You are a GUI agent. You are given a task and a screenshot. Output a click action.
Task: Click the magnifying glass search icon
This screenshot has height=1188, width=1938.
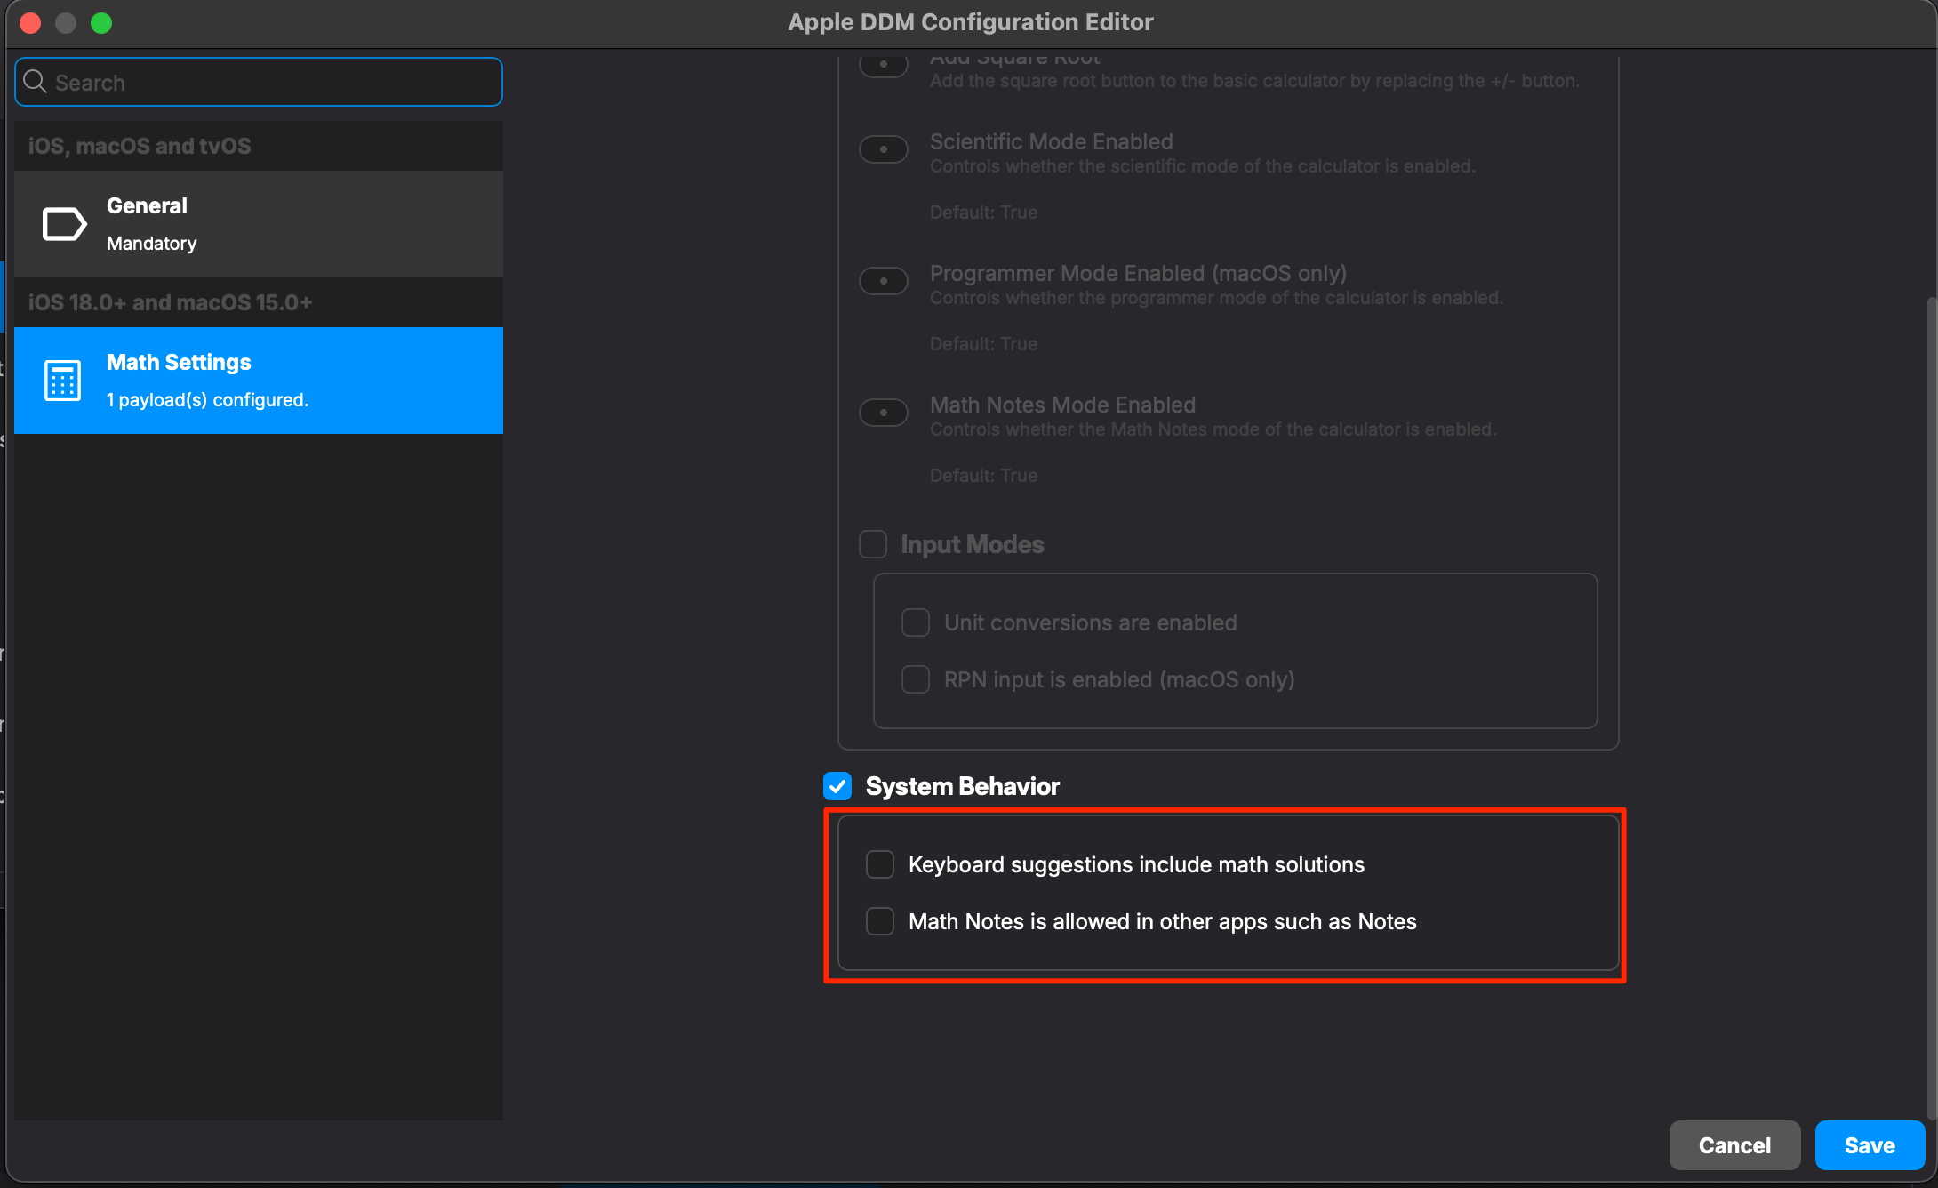(36, 82)
